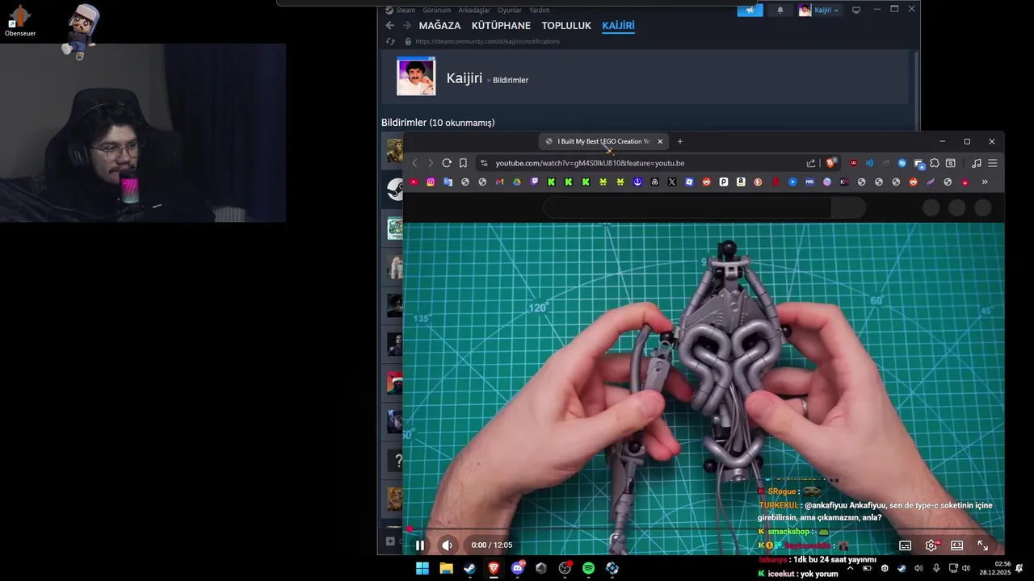Open the YouTube bookmark in bookmarks bar
This screenshot has width=1034, height=581.
click(x=414, y=182)
